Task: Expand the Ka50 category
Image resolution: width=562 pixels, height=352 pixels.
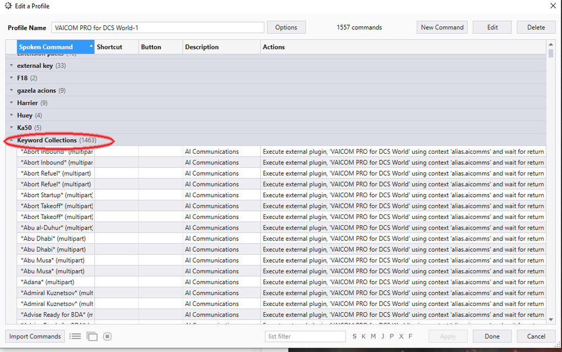Action: [x=11, y=127]
